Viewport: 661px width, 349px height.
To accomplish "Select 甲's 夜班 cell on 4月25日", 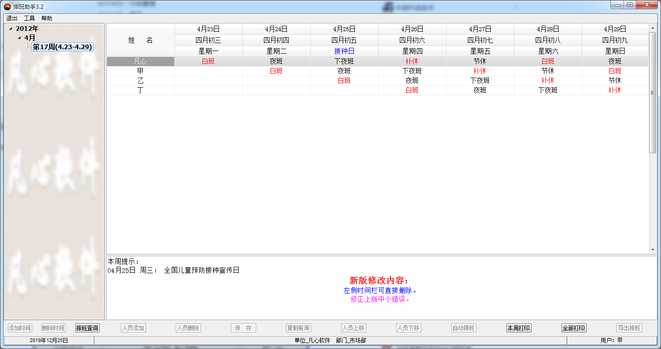I will tap(344, 71).
